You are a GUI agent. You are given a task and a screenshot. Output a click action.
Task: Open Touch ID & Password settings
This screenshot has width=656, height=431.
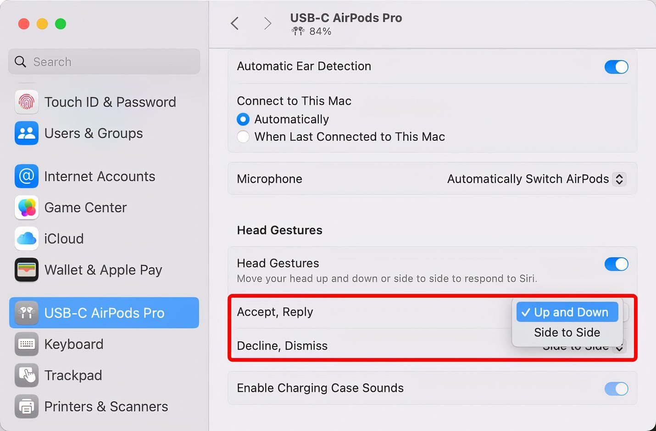[x=110, y=102]
